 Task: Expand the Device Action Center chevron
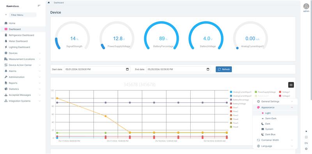pyautogui.click(x=40, y=65)
